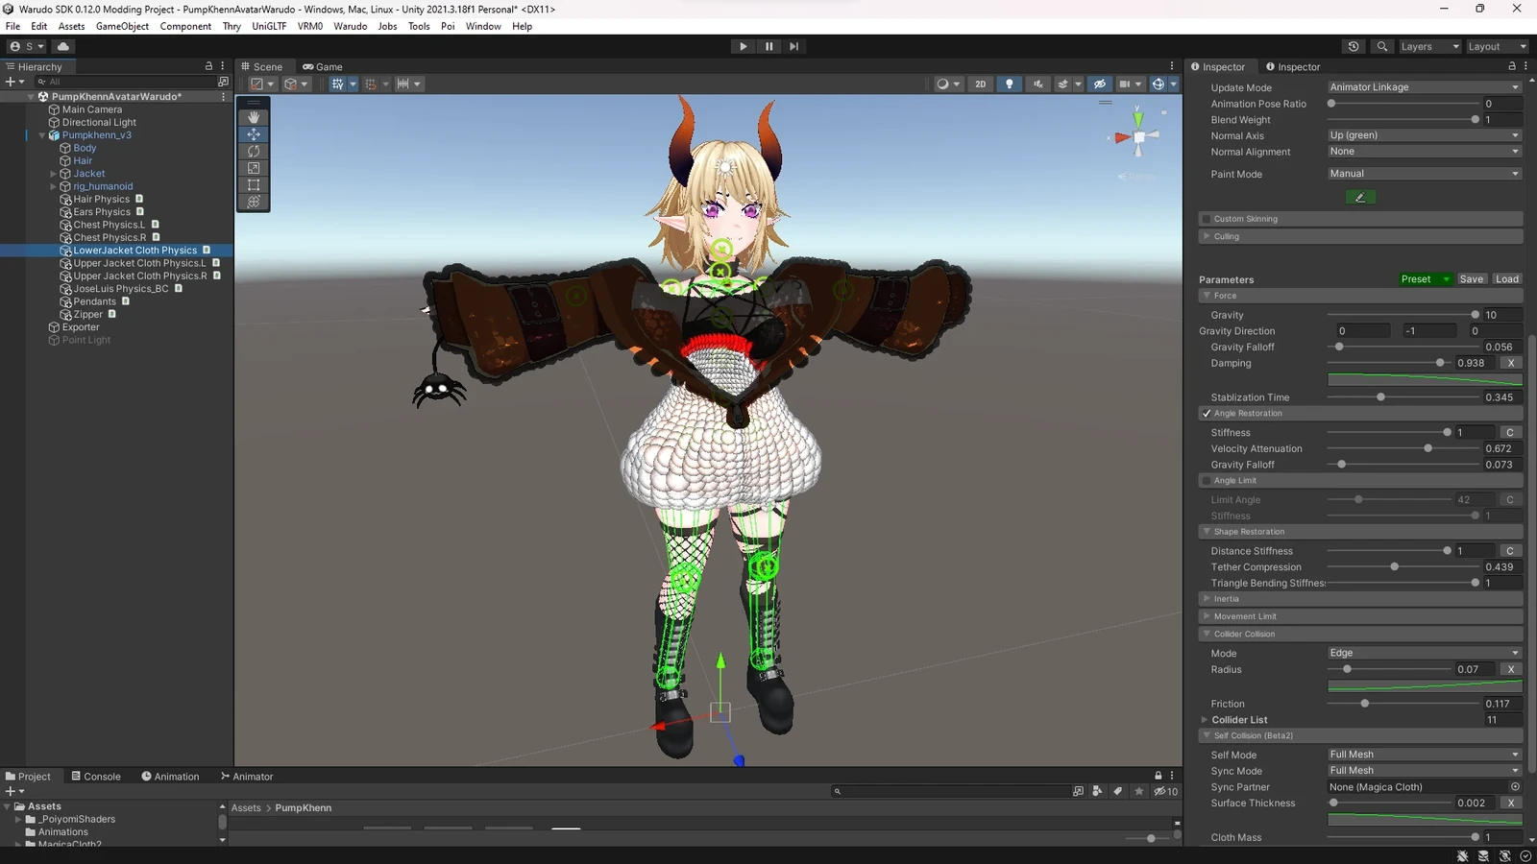Enable the Angle Limit checkbox
This screenshot has width=1537, height=864.
[1207, 480]
